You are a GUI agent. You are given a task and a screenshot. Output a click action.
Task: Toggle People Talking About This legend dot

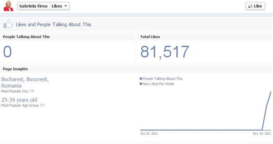pyautogui.click(x=141, y=79)
